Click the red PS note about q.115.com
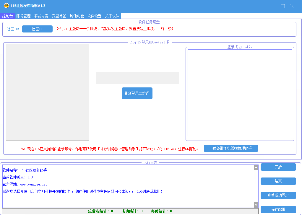302x215 pixels. [109, 149]
